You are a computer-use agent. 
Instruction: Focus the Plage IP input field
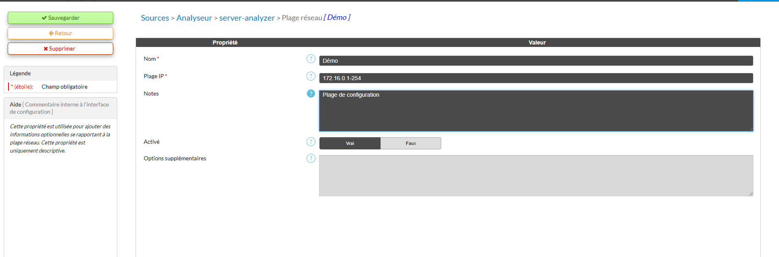coord(536,78)
